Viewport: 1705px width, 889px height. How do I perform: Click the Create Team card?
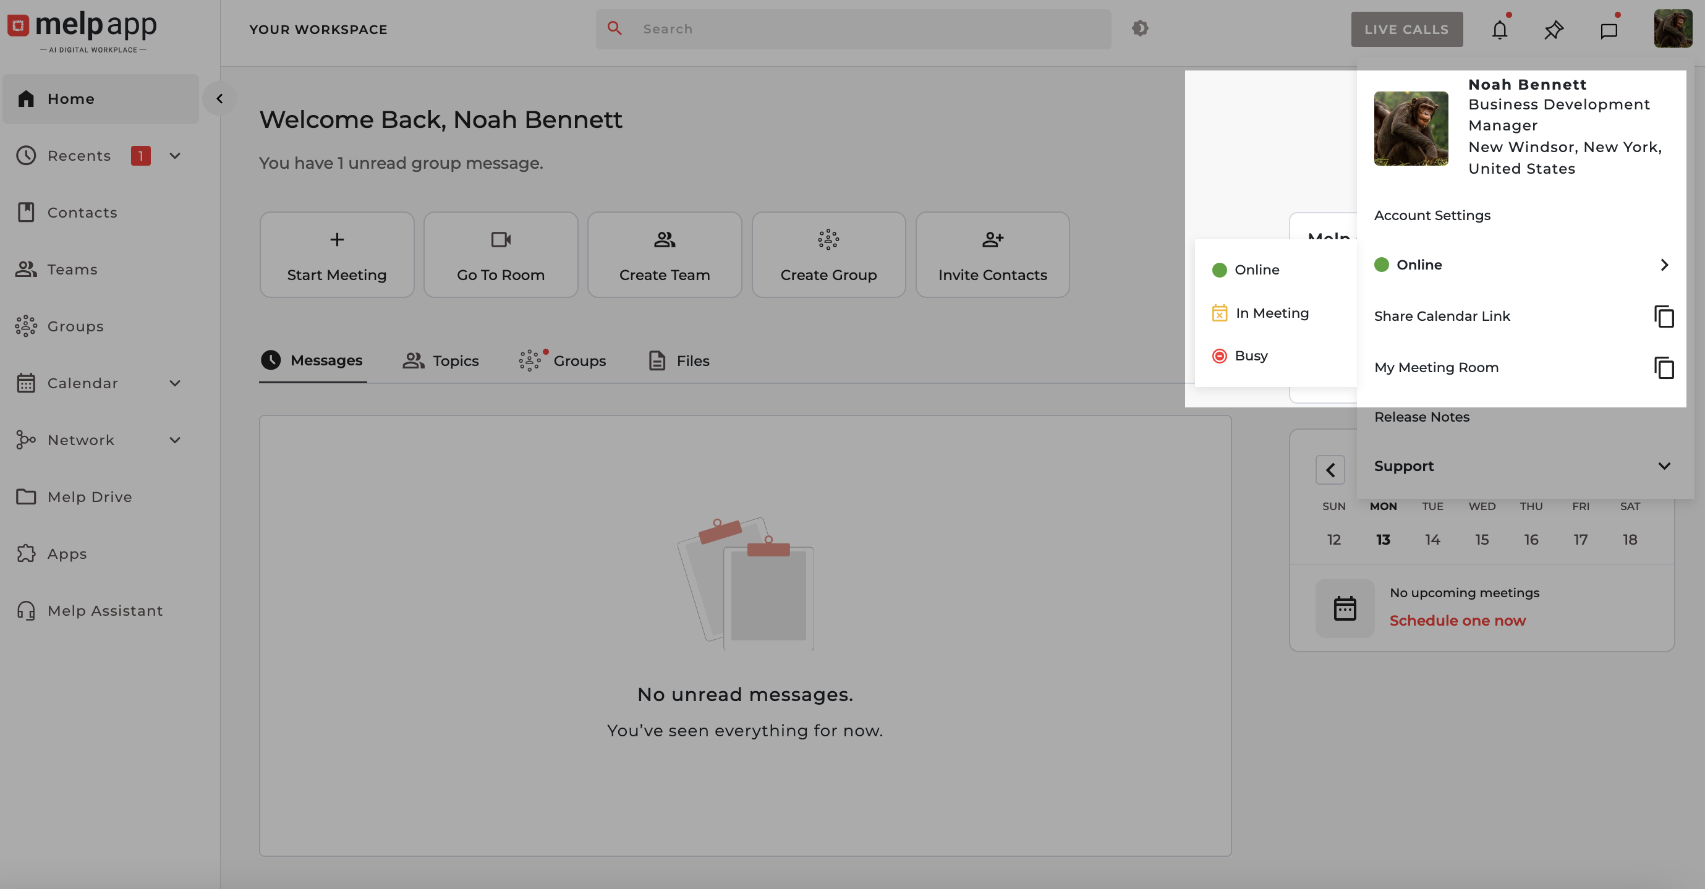(x=665, y=255)
